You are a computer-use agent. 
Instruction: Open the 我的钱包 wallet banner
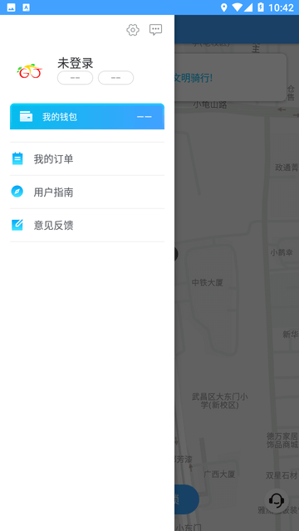click(x=87, y=116)
